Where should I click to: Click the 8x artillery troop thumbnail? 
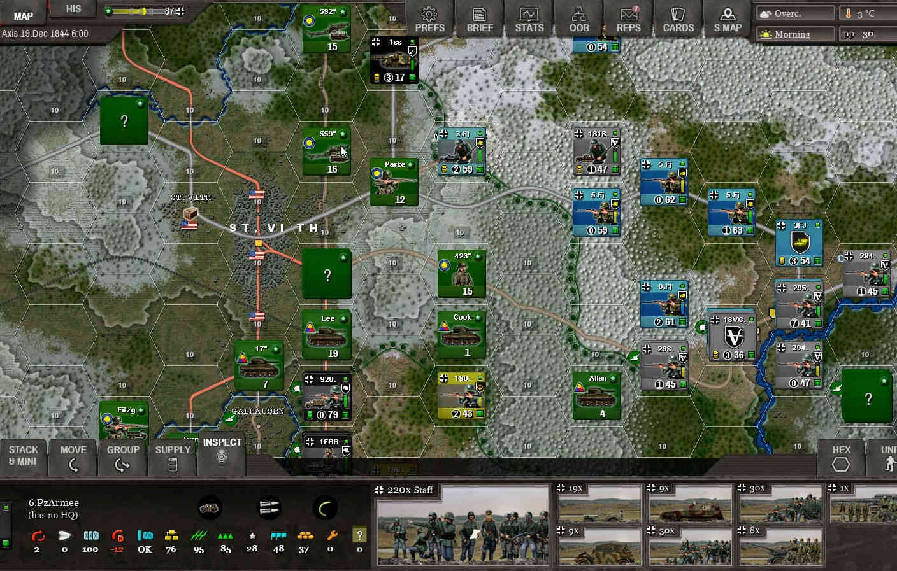(x=781, y=546)
